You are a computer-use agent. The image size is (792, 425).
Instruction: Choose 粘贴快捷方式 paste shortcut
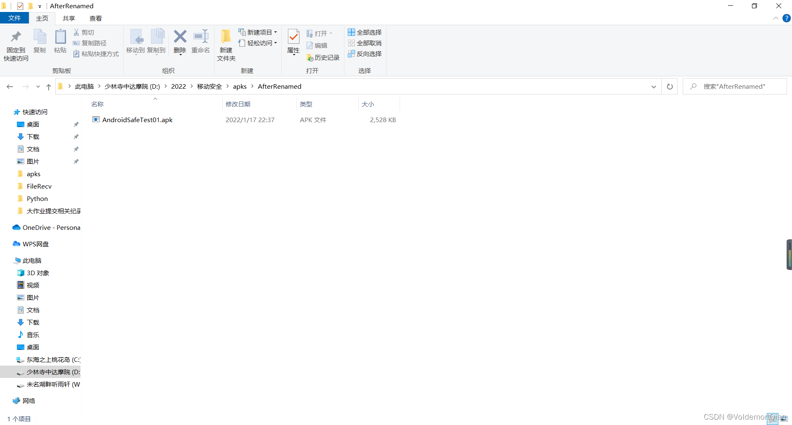96,54
